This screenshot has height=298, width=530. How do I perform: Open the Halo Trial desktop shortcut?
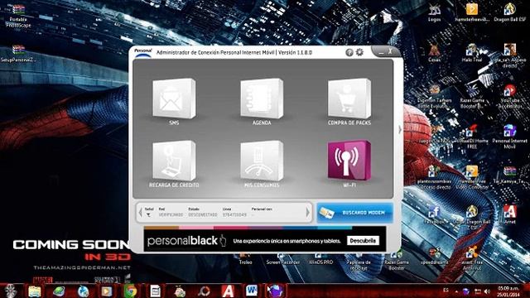472,53
